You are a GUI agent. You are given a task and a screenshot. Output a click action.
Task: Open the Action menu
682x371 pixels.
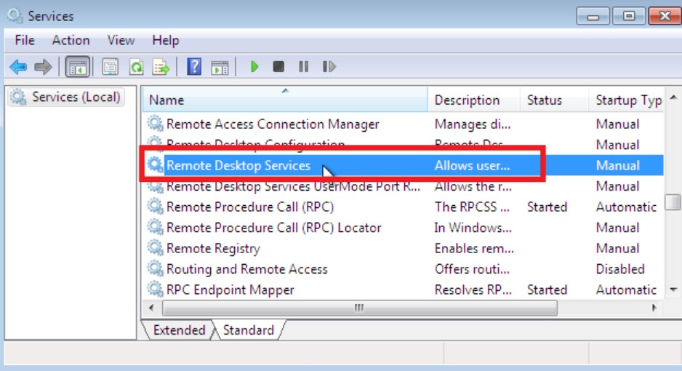pos(71,41)
